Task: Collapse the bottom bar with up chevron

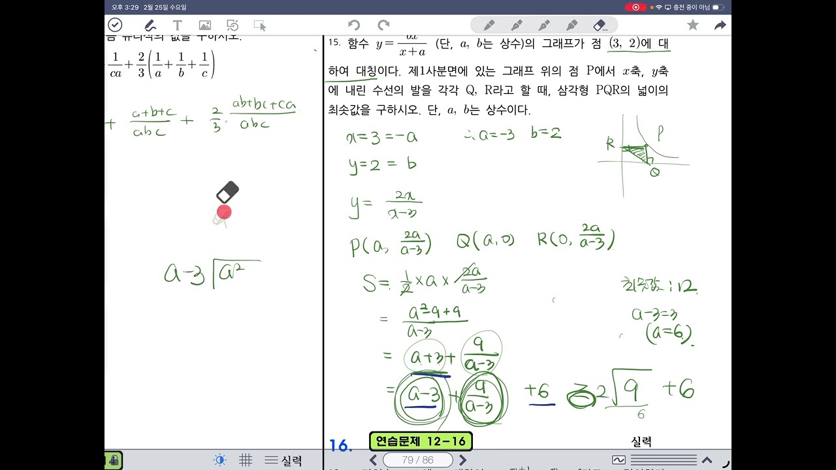Action: click(x=707, y=460)
